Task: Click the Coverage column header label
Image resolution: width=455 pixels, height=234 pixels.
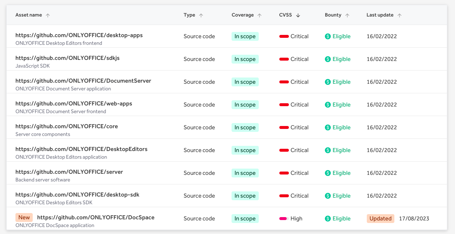Action: (x=243, y=15)
